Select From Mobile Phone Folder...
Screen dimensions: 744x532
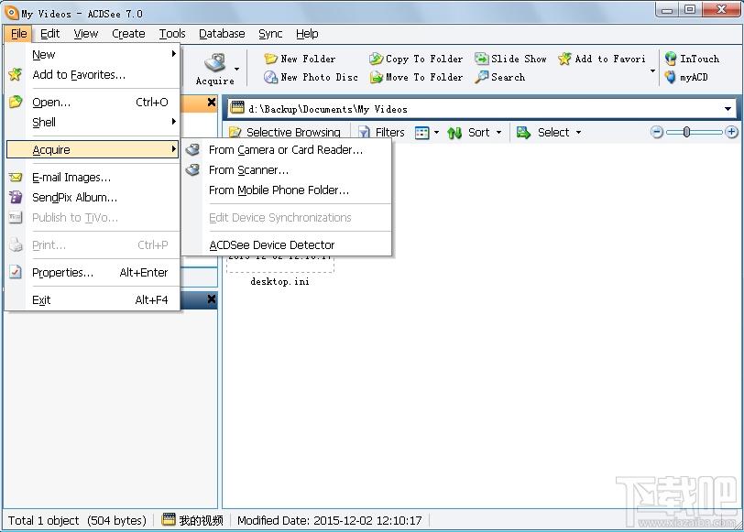[287, 190]
